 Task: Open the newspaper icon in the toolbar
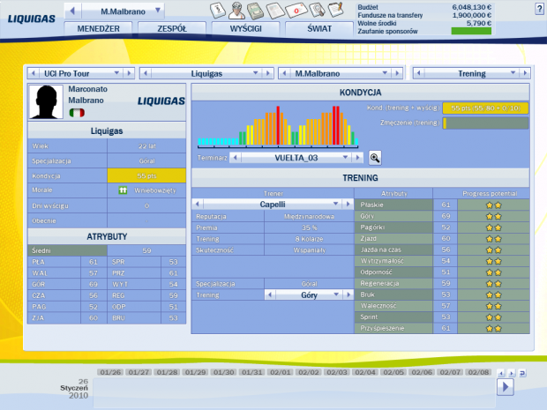click(x=275, y=11)
